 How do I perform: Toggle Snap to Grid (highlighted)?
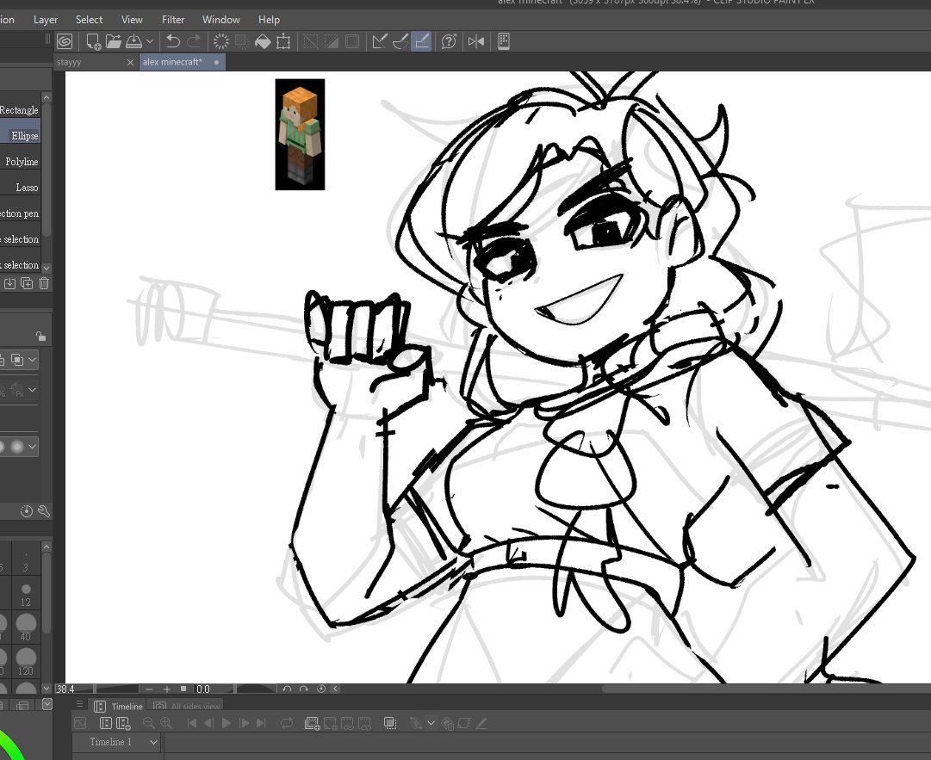coord(421,41)
